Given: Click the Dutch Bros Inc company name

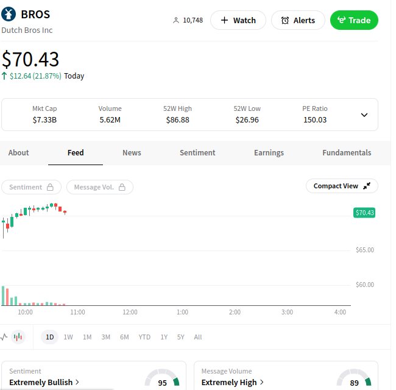Looking at the screenshot, I should click(x=27, y=30).
